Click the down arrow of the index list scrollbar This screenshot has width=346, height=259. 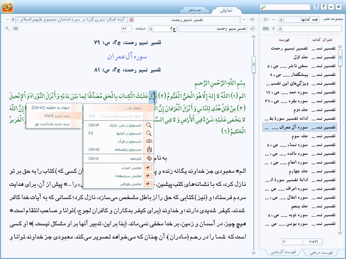(x=340, y=233)
